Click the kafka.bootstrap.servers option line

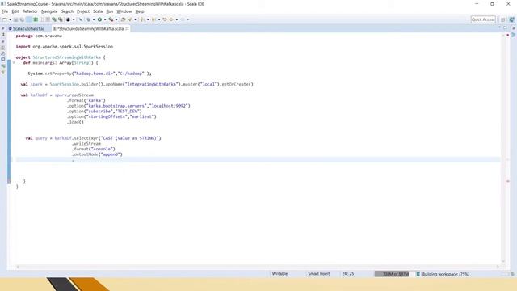point(128,106)
